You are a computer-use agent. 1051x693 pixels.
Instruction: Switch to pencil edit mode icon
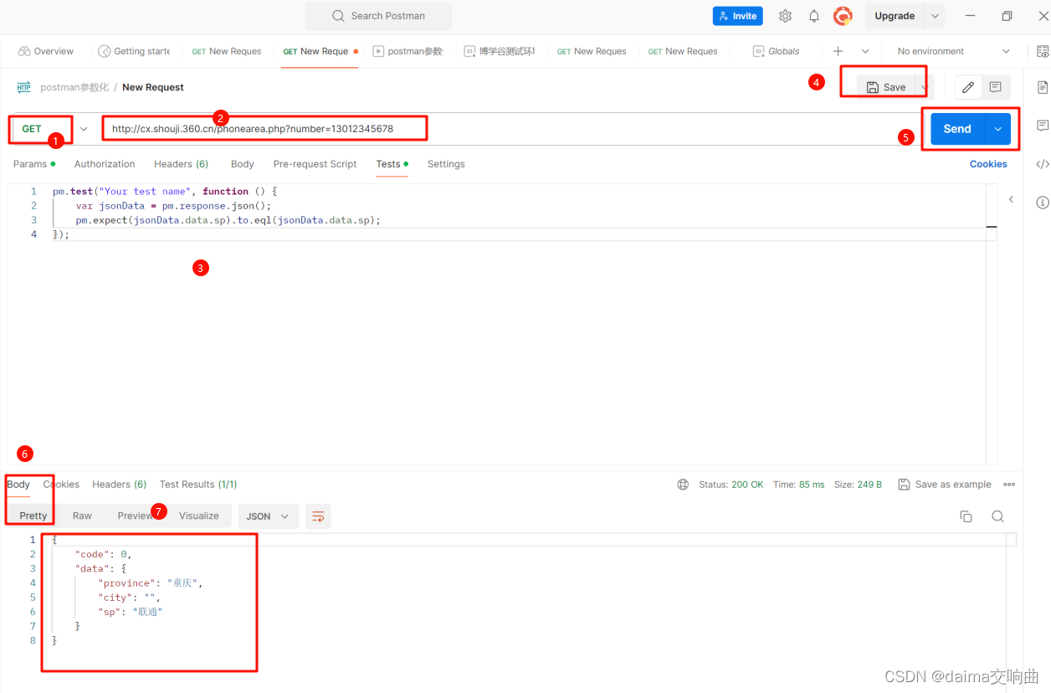968,87
